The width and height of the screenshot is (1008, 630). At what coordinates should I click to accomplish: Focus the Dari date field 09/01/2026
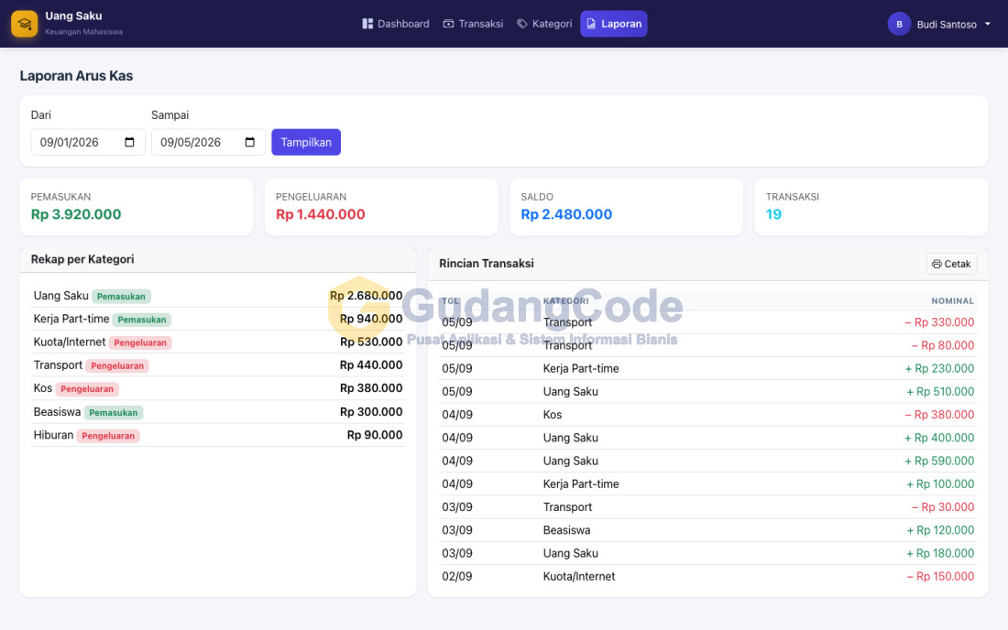pos(87,142)
